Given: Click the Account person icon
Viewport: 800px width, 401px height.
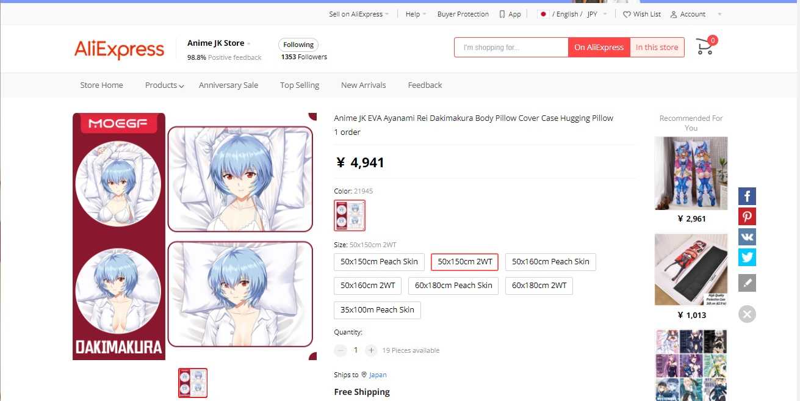Looking at the screenshot, I should coord(674,14).
